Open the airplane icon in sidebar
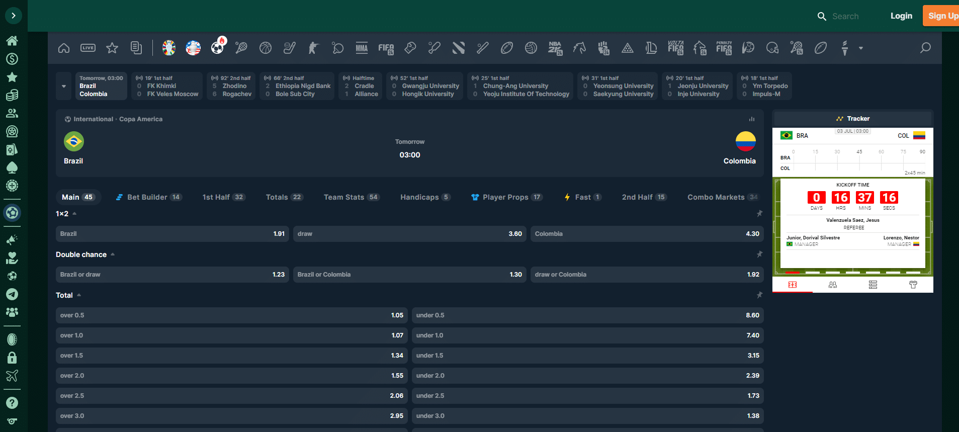 tap(12, 376)
